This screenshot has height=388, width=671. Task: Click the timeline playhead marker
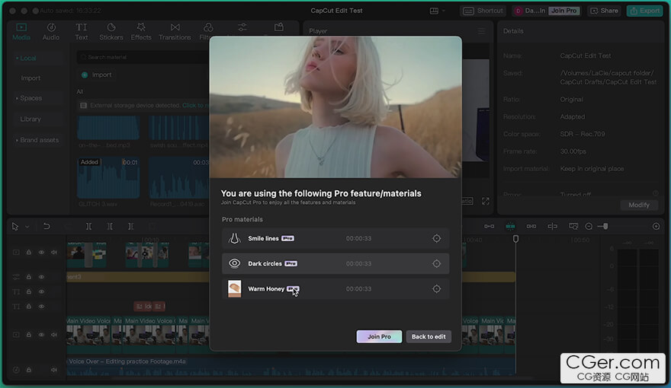(x=515, y=239)
